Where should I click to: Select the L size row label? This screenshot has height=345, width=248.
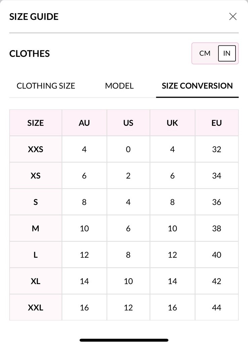(x=36, y=255)
